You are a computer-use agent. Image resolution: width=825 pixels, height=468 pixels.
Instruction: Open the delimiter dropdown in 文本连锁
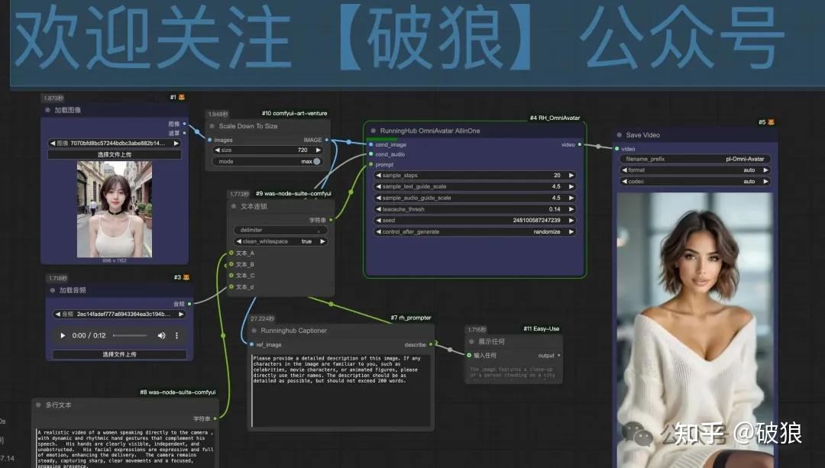tap(278, 230)
